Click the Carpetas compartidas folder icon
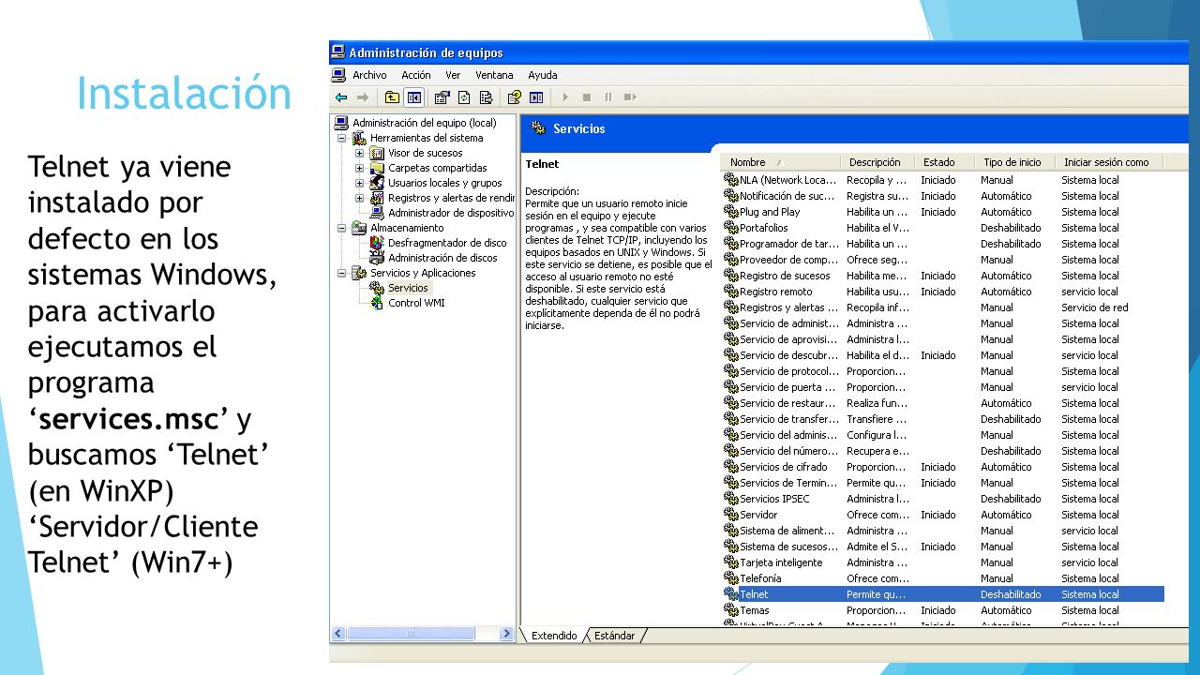The height and width of the screenshot is (675, 1200). tap(377, 168)
